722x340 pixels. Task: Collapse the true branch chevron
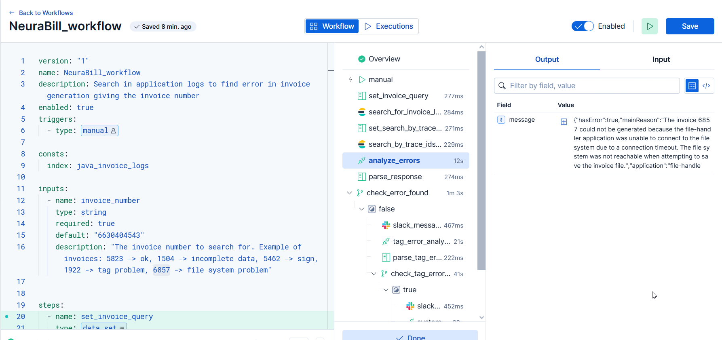click(386, 290)
